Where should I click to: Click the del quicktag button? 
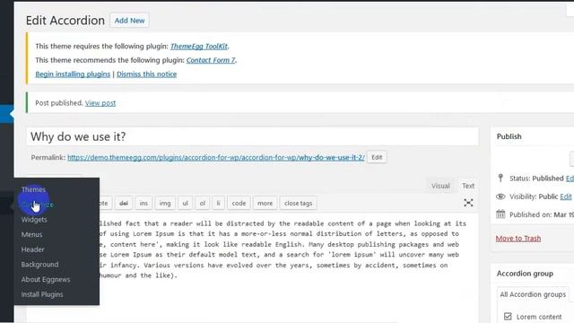(x=124, y=203)
